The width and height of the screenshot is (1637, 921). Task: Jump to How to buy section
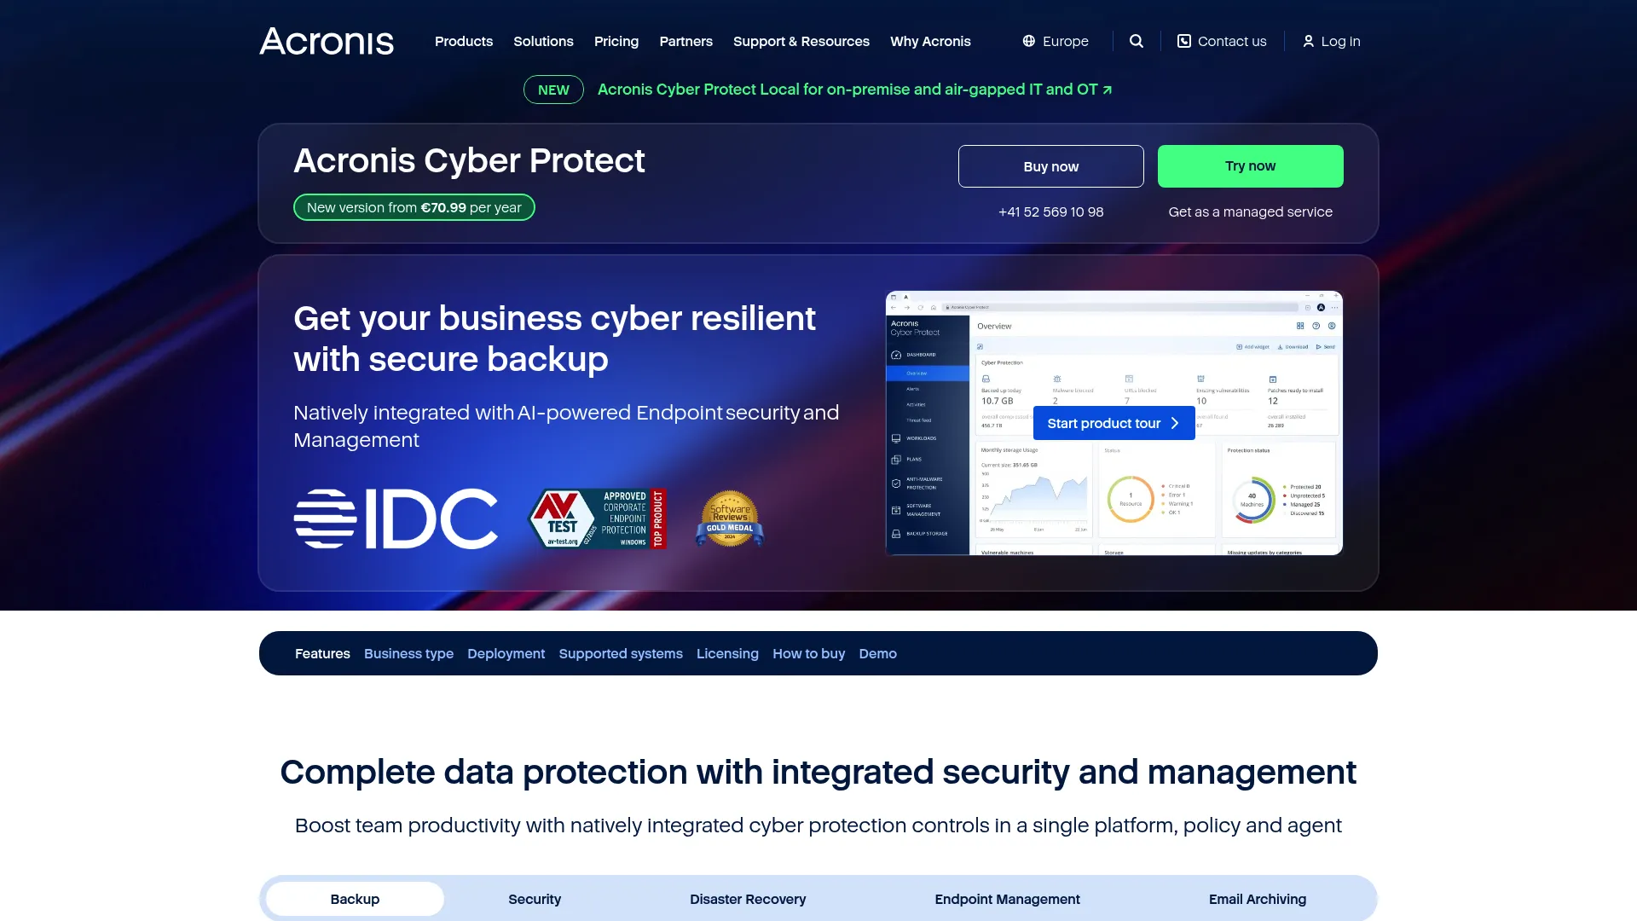(x=808, y=653)
